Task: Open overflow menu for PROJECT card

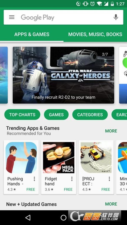Action: click(109, 179)
